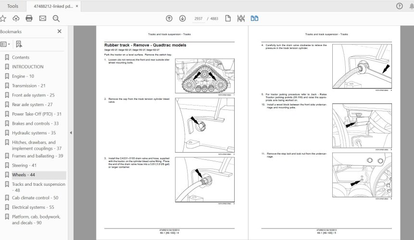
Task: Select the 47488212-linked pdf document tab
Action: (x=53, y=6)
